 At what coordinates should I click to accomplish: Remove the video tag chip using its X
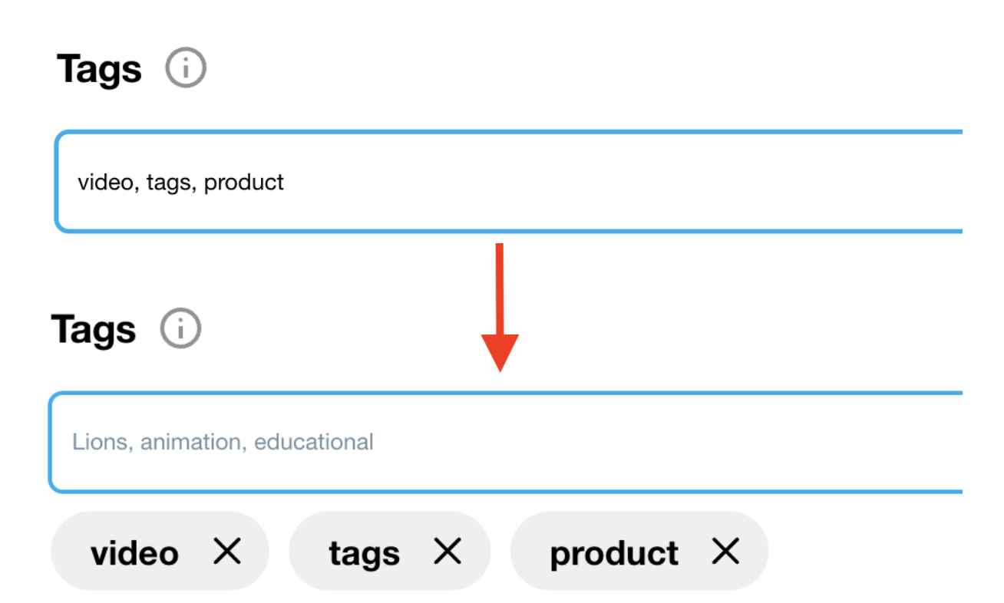227,552
